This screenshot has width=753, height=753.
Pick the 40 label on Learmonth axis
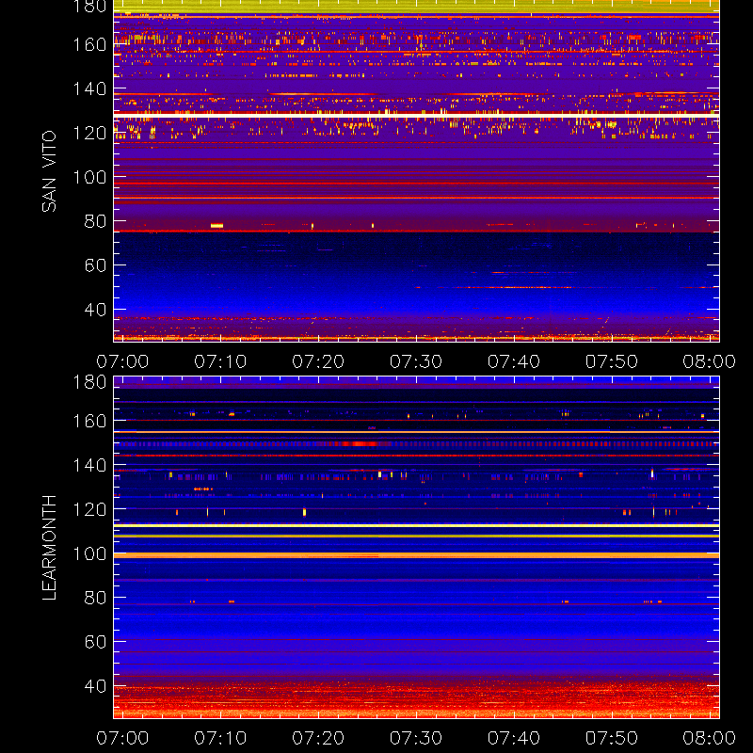point(95,686)
